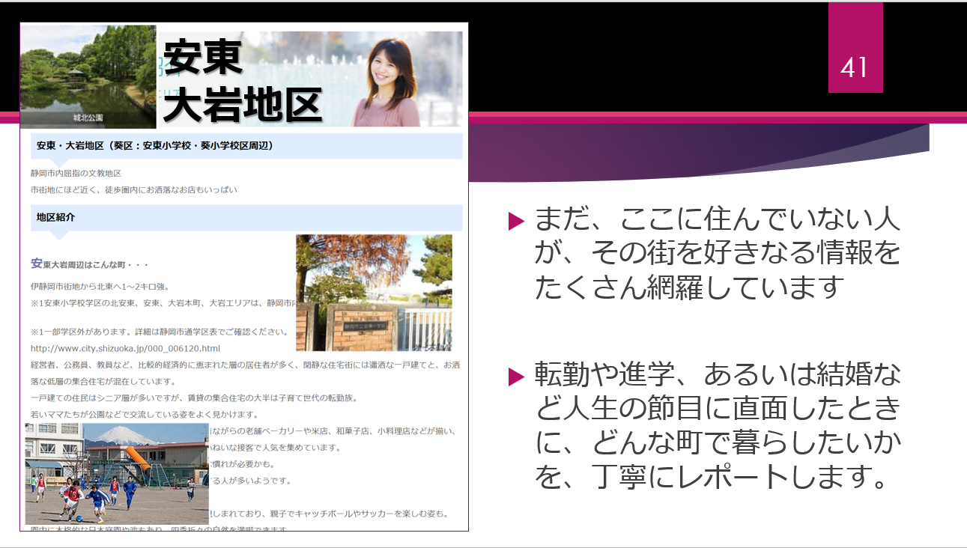Click the triangle pointer below 地区紹介 header
This screenshot has width=967, height=548.
pyautogui.click(x=58, y=235)
